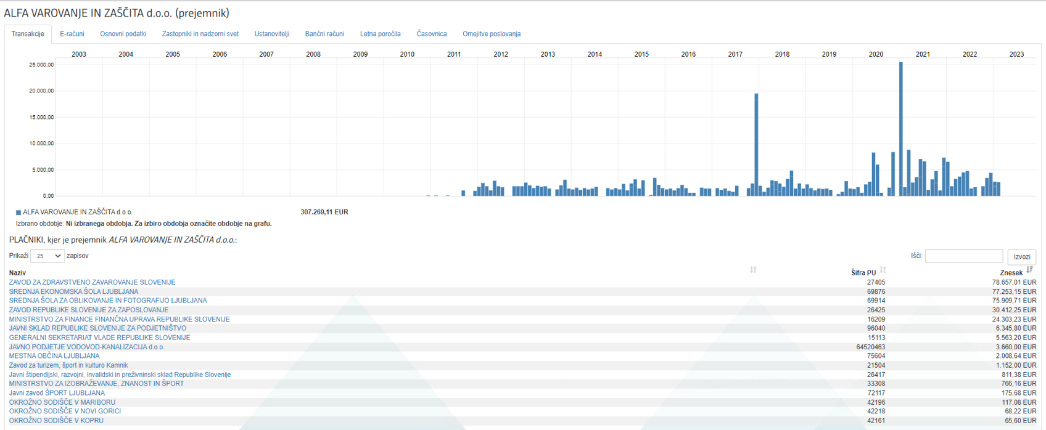This screenshot has height=430, width=1046.
Task: Click the tall chart bar in late 2017
Action: click(756, 145)
